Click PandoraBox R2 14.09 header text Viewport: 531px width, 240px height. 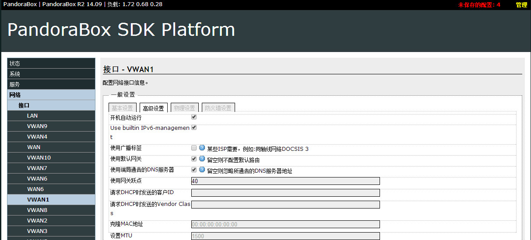(x=72, y=4)
